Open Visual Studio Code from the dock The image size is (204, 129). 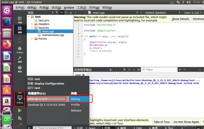point(7,22)
